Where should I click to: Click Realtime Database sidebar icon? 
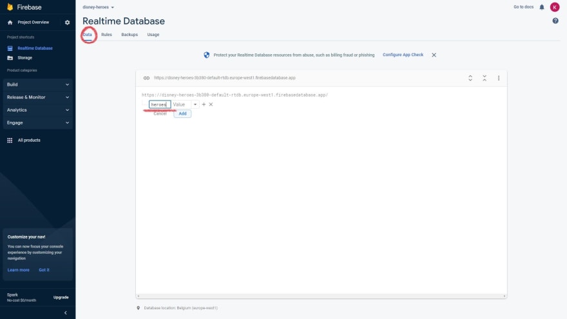10,48
